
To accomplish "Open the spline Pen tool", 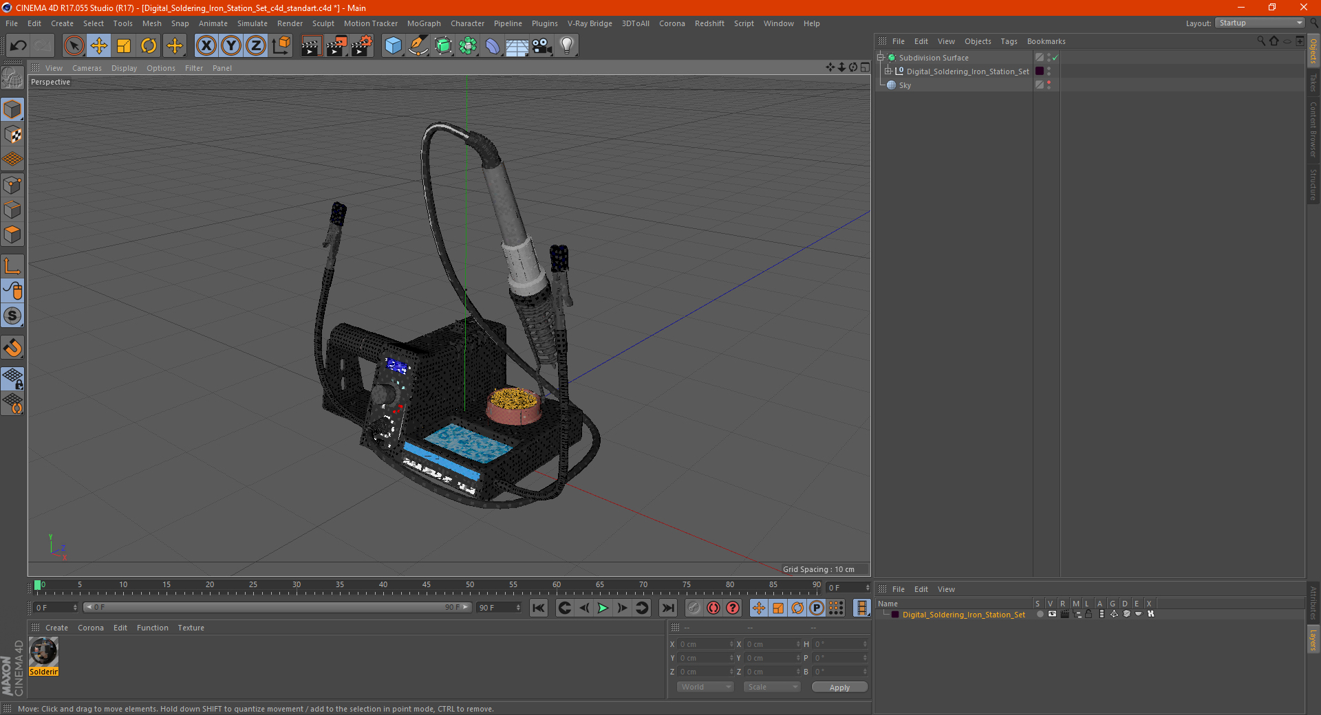I will point(418,46).
